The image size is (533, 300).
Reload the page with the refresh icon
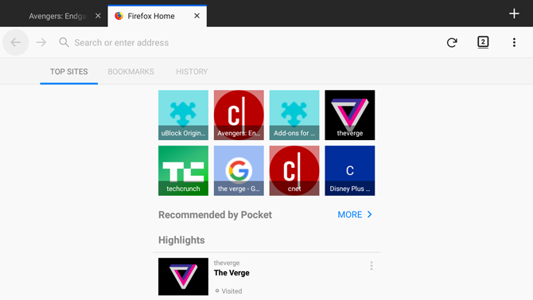[452, 42]
